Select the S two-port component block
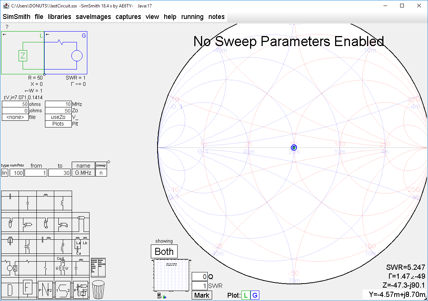The image size is (428, 301). click(62, 289)
